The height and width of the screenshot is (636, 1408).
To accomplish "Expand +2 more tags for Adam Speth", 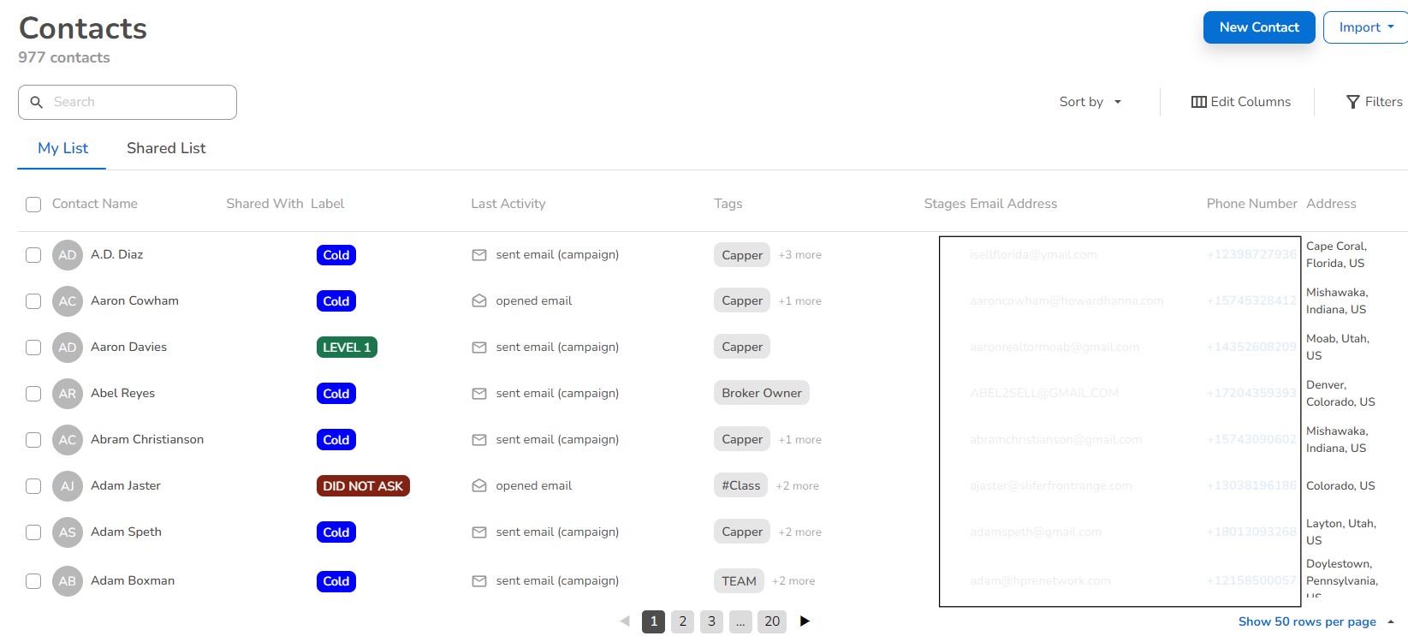I will point(799,532).
